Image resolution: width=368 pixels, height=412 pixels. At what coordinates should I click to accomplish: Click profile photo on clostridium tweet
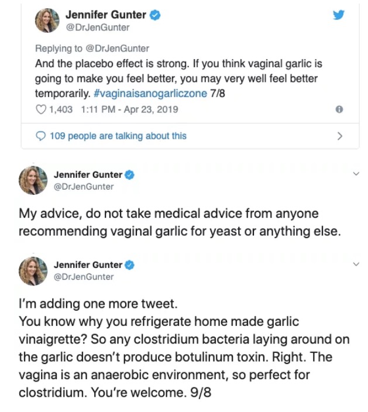tap(31, 270)
